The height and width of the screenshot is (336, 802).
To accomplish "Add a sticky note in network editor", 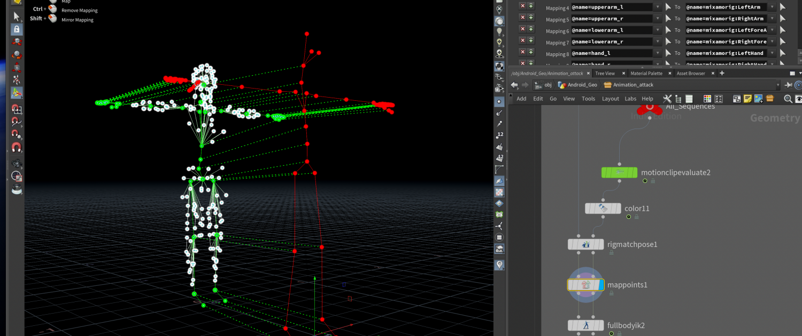I will click(747, 99).
